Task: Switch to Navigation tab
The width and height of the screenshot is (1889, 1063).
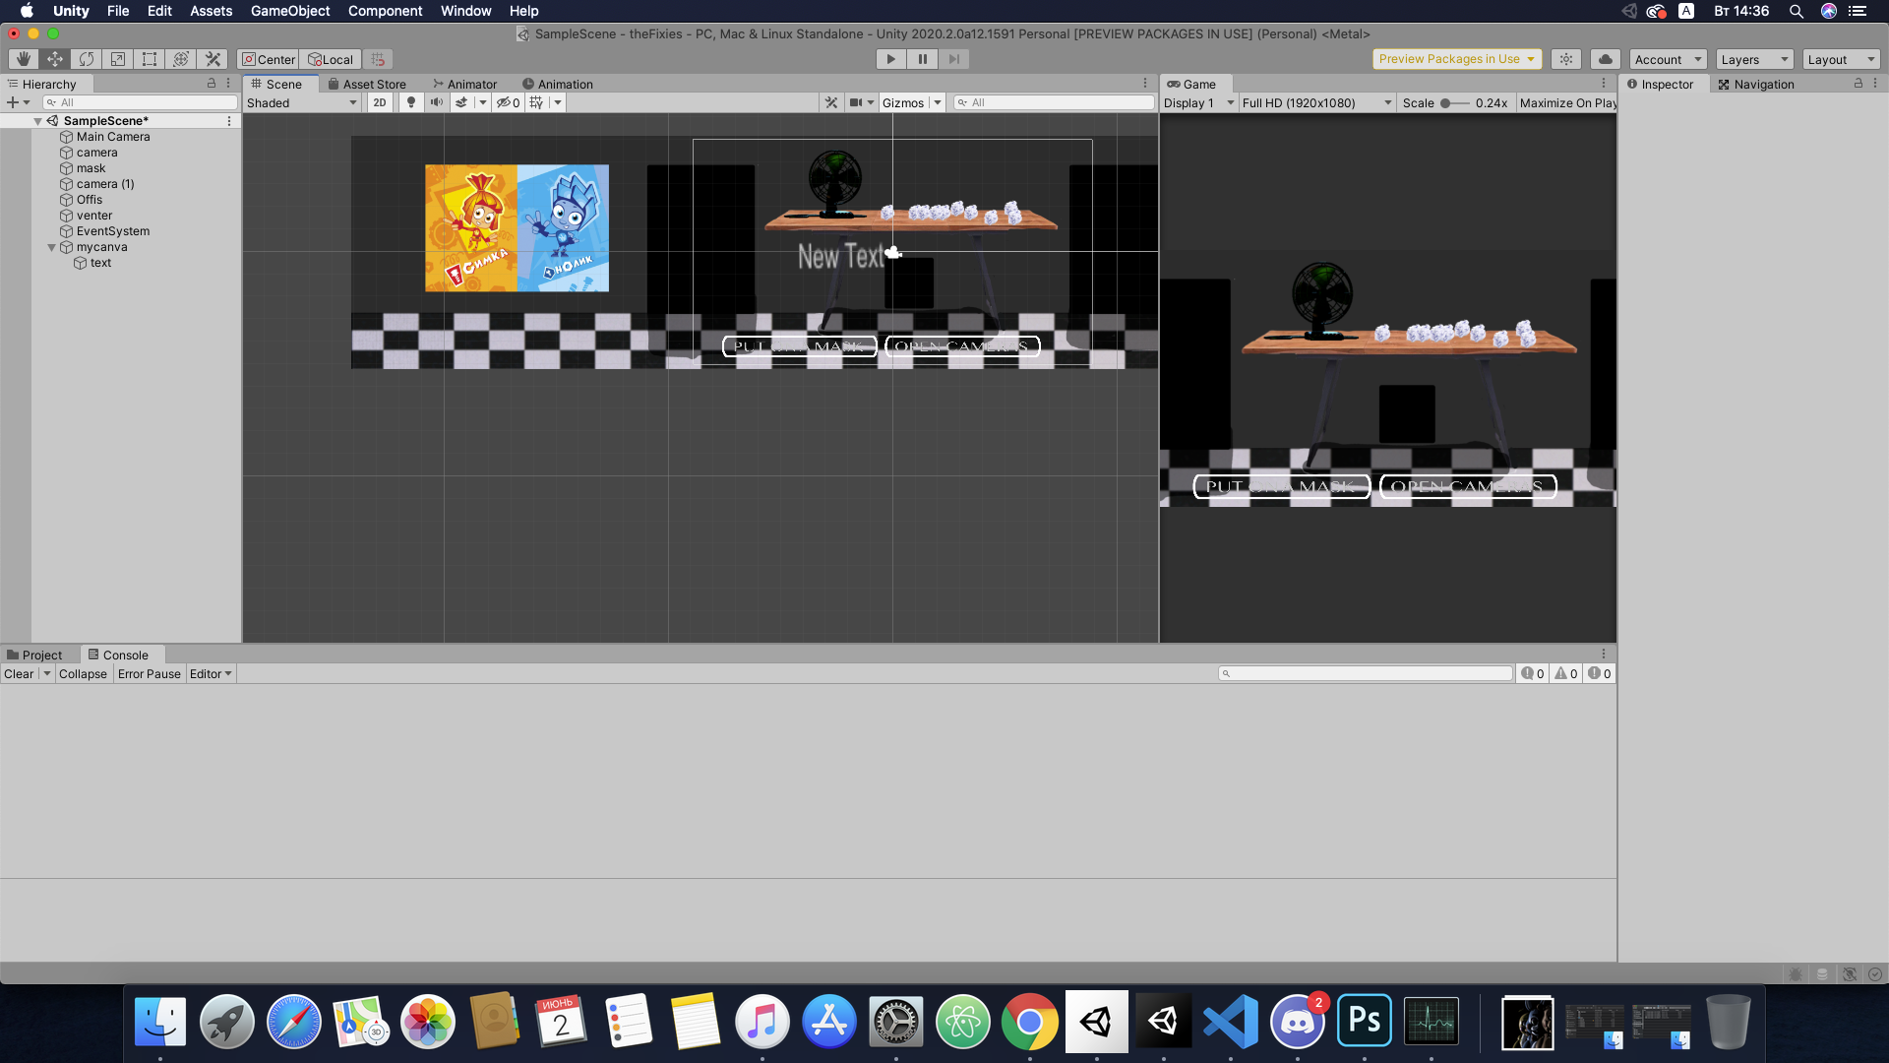Action: 1756,84
